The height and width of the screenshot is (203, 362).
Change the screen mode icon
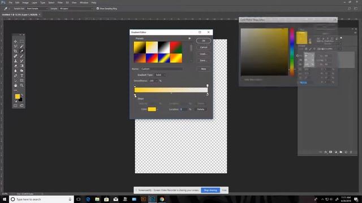coord(21,105)
